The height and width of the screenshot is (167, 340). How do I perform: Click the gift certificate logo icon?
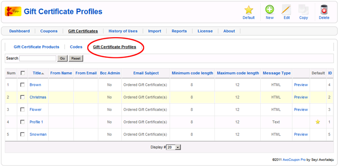tap(13, 11)
